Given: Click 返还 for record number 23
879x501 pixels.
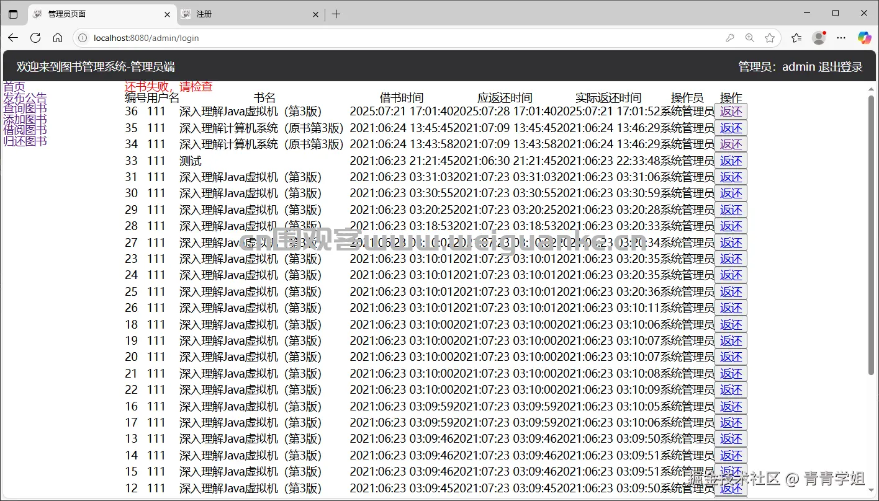Looking at the screenshot, I should [x=731, y=259].
